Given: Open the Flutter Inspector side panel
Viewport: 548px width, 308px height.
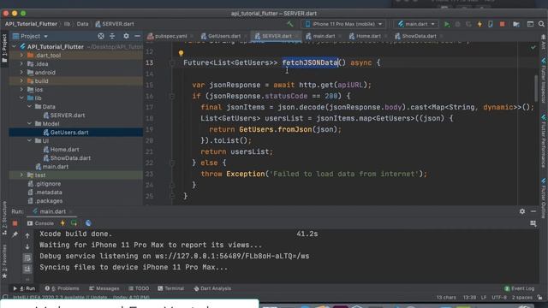Looking at the screenshot, I should (x=544, y=80).
